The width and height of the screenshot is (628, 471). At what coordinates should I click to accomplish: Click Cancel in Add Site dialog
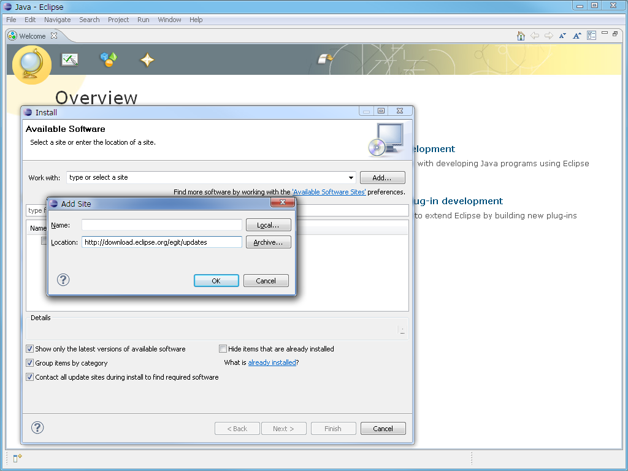click(266, 281)
